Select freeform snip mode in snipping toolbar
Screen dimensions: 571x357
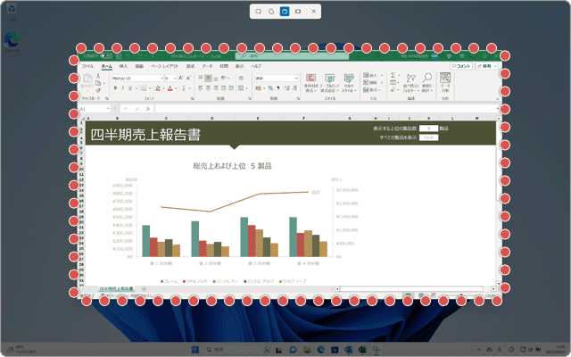coord(271,12)
